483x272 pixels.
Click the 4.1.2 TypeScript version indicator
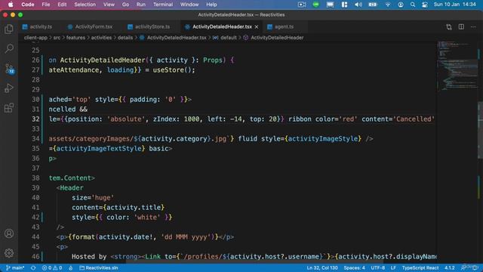click(450, 267)
